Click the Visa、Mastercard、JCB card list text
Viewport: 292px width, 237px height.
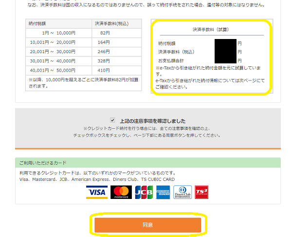click(x=97, y=179)
